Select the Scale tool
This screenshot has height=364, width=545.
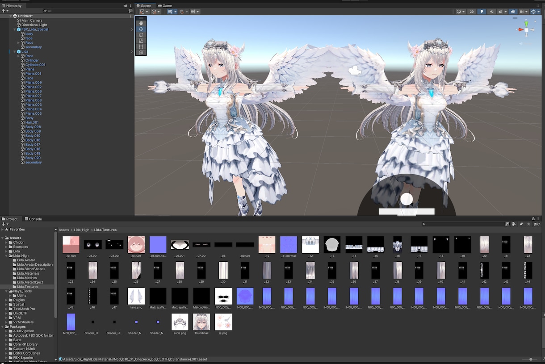point(141,41)
